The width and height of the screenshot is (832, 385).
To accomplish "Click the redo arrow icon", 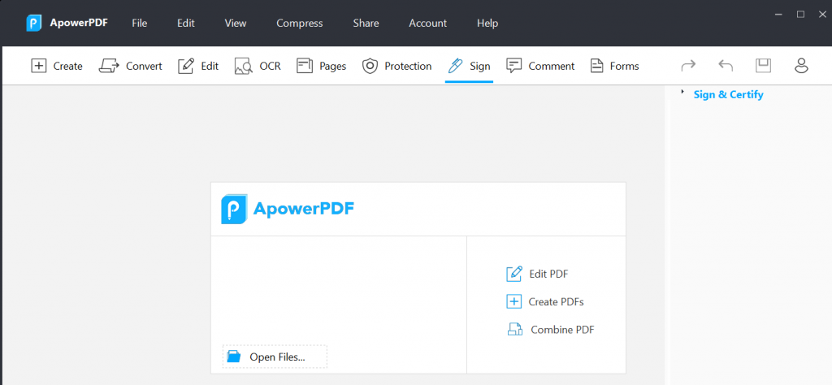I will [688, 65].
